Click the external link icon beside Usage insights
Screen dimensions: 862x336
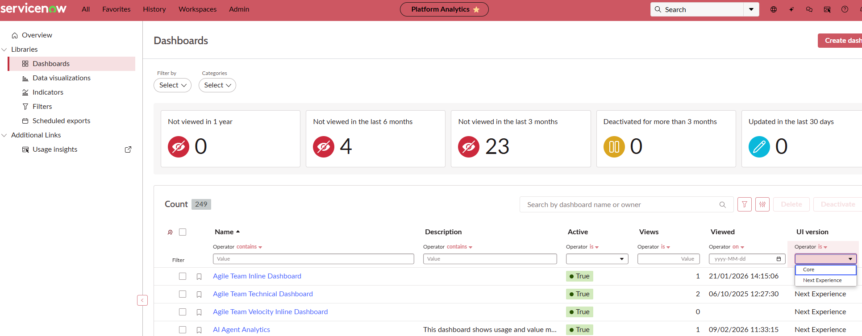click(x=128, y=149)
